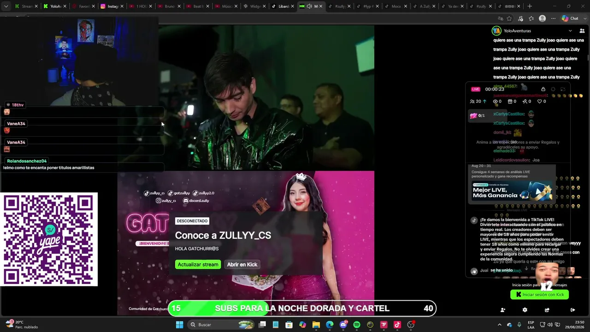The width and height of the screenshot is (590, 332).
Task: Click the subs goal progress bar
Action: tap(302, 308)
